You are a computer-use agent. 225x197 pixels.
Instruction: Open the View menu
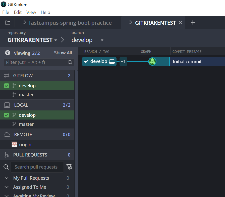point(31,12)
